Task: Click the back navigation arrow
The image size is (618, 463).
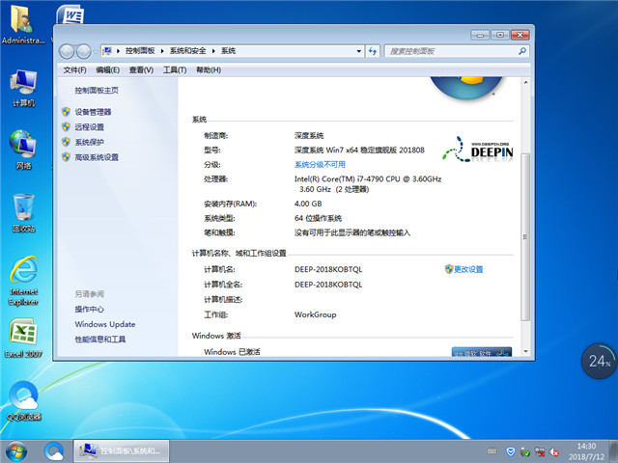Action: pyautogui.click(x=67, y=51)
